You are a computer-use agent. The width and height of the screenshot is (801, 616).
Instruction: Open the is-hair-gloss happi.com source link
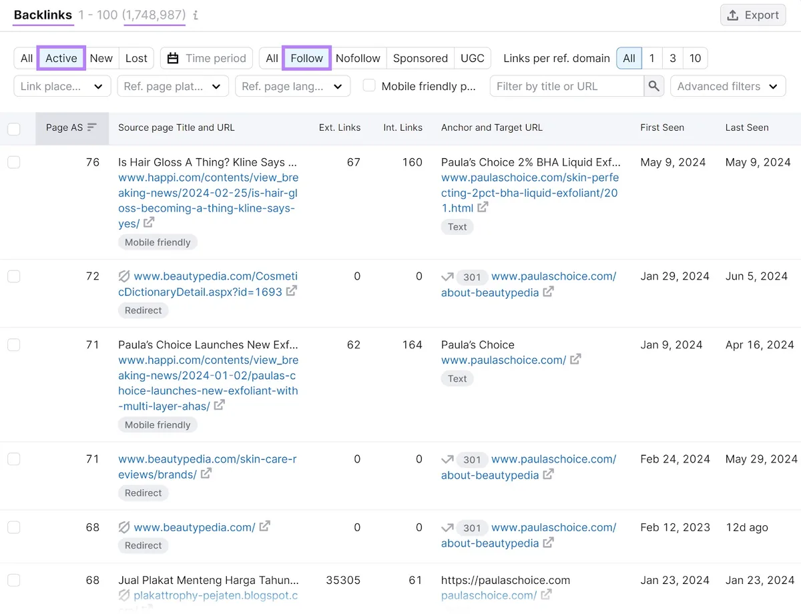[x=208, y=200]
